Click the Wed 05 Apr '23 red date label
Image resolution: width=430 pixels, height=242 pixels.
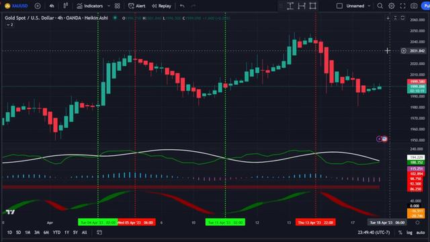(136, 223)
